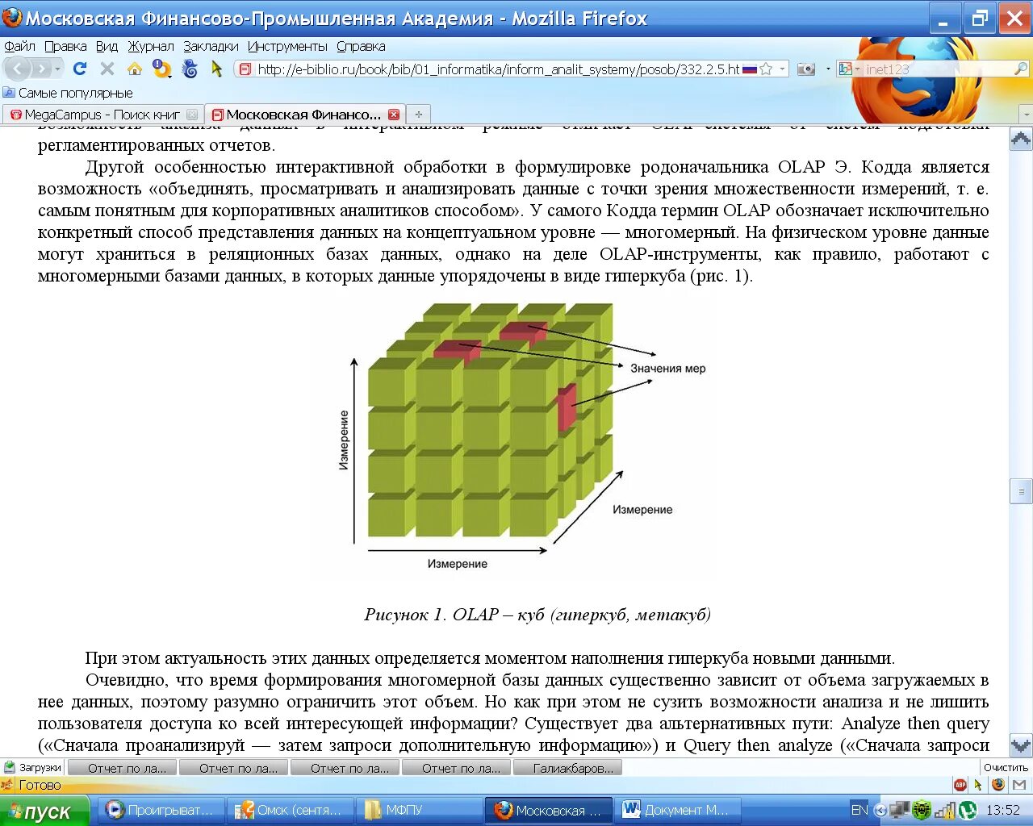Viewport: 1033px width, 826px height.
Task: Open the back/forward history dropdown
Action: (x=56, y=69)
